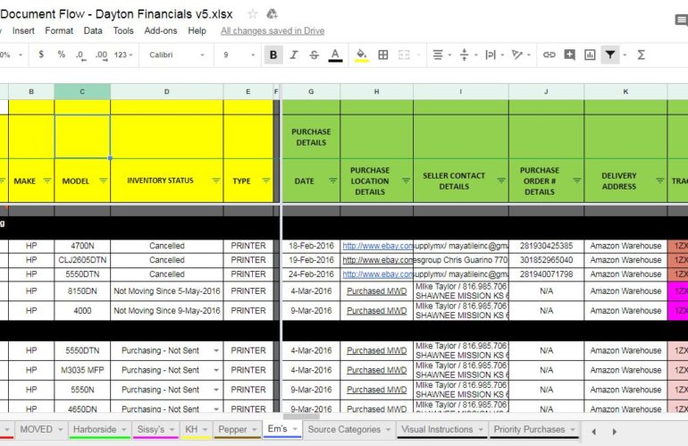Toggle italic text formatting
The image size is (688, 446).
point(294,55)
